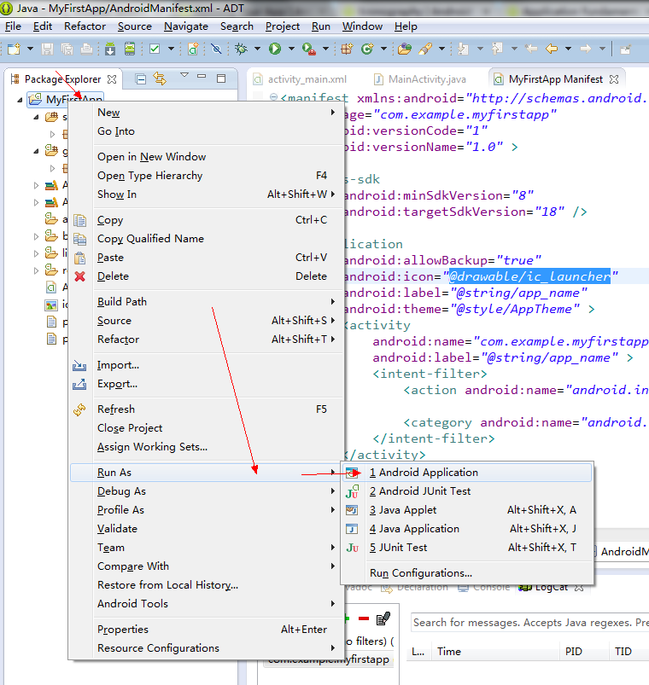649x685 pixels.
Task: Open Android Virtual Device Manager from the toolbar
Action: pos(130,49)
